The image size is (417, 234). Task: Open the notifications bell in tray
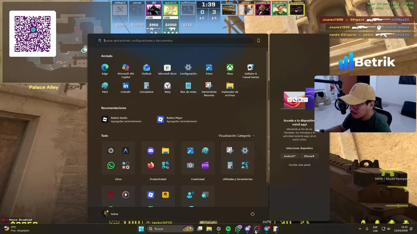click(x=412, y=229)
